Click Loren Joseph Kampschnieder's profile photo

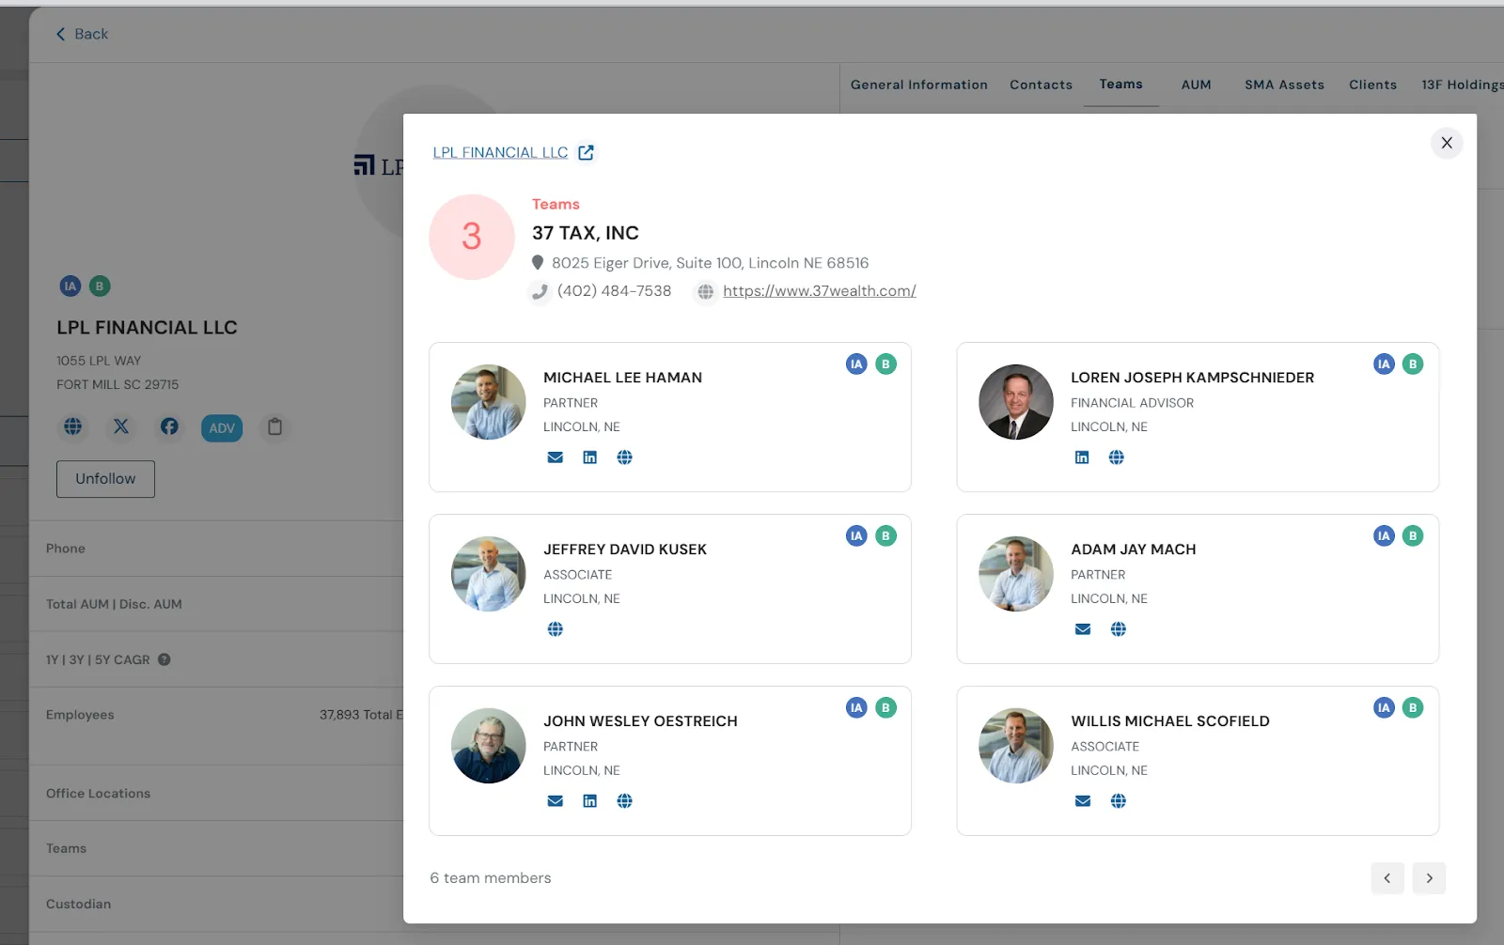1016,402
